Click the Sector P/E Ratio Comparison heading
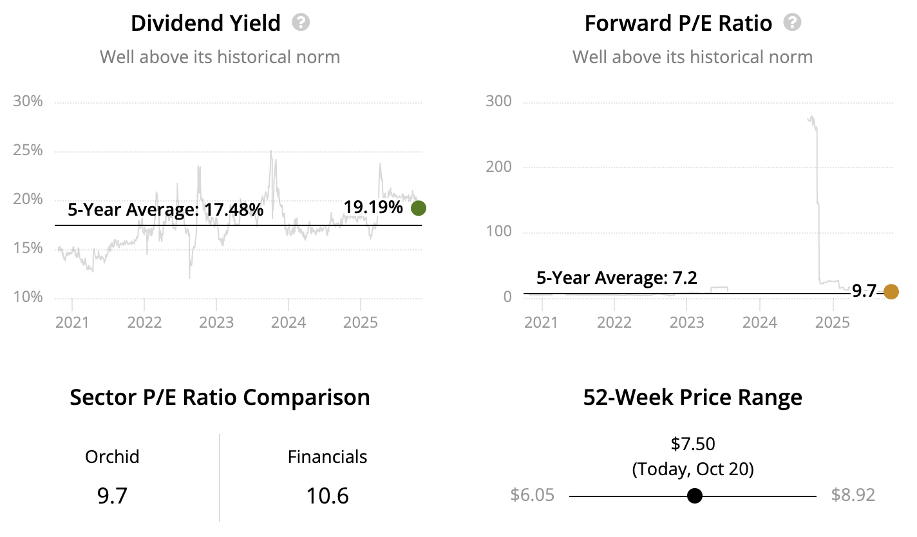 pos(220,397)
